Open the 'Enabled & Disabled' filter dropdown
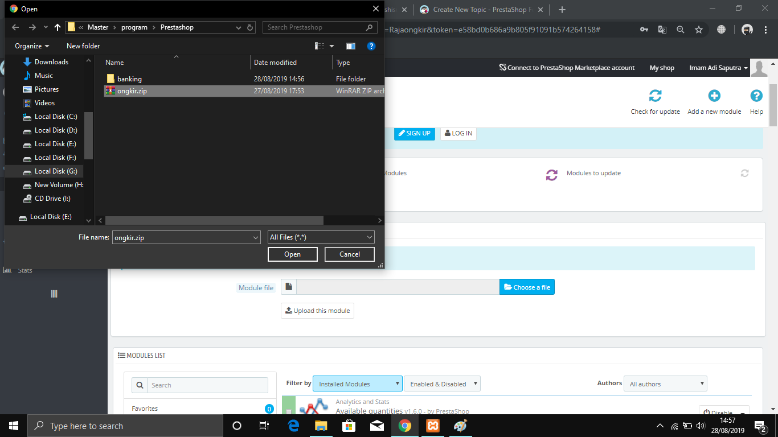 (443, 384)
